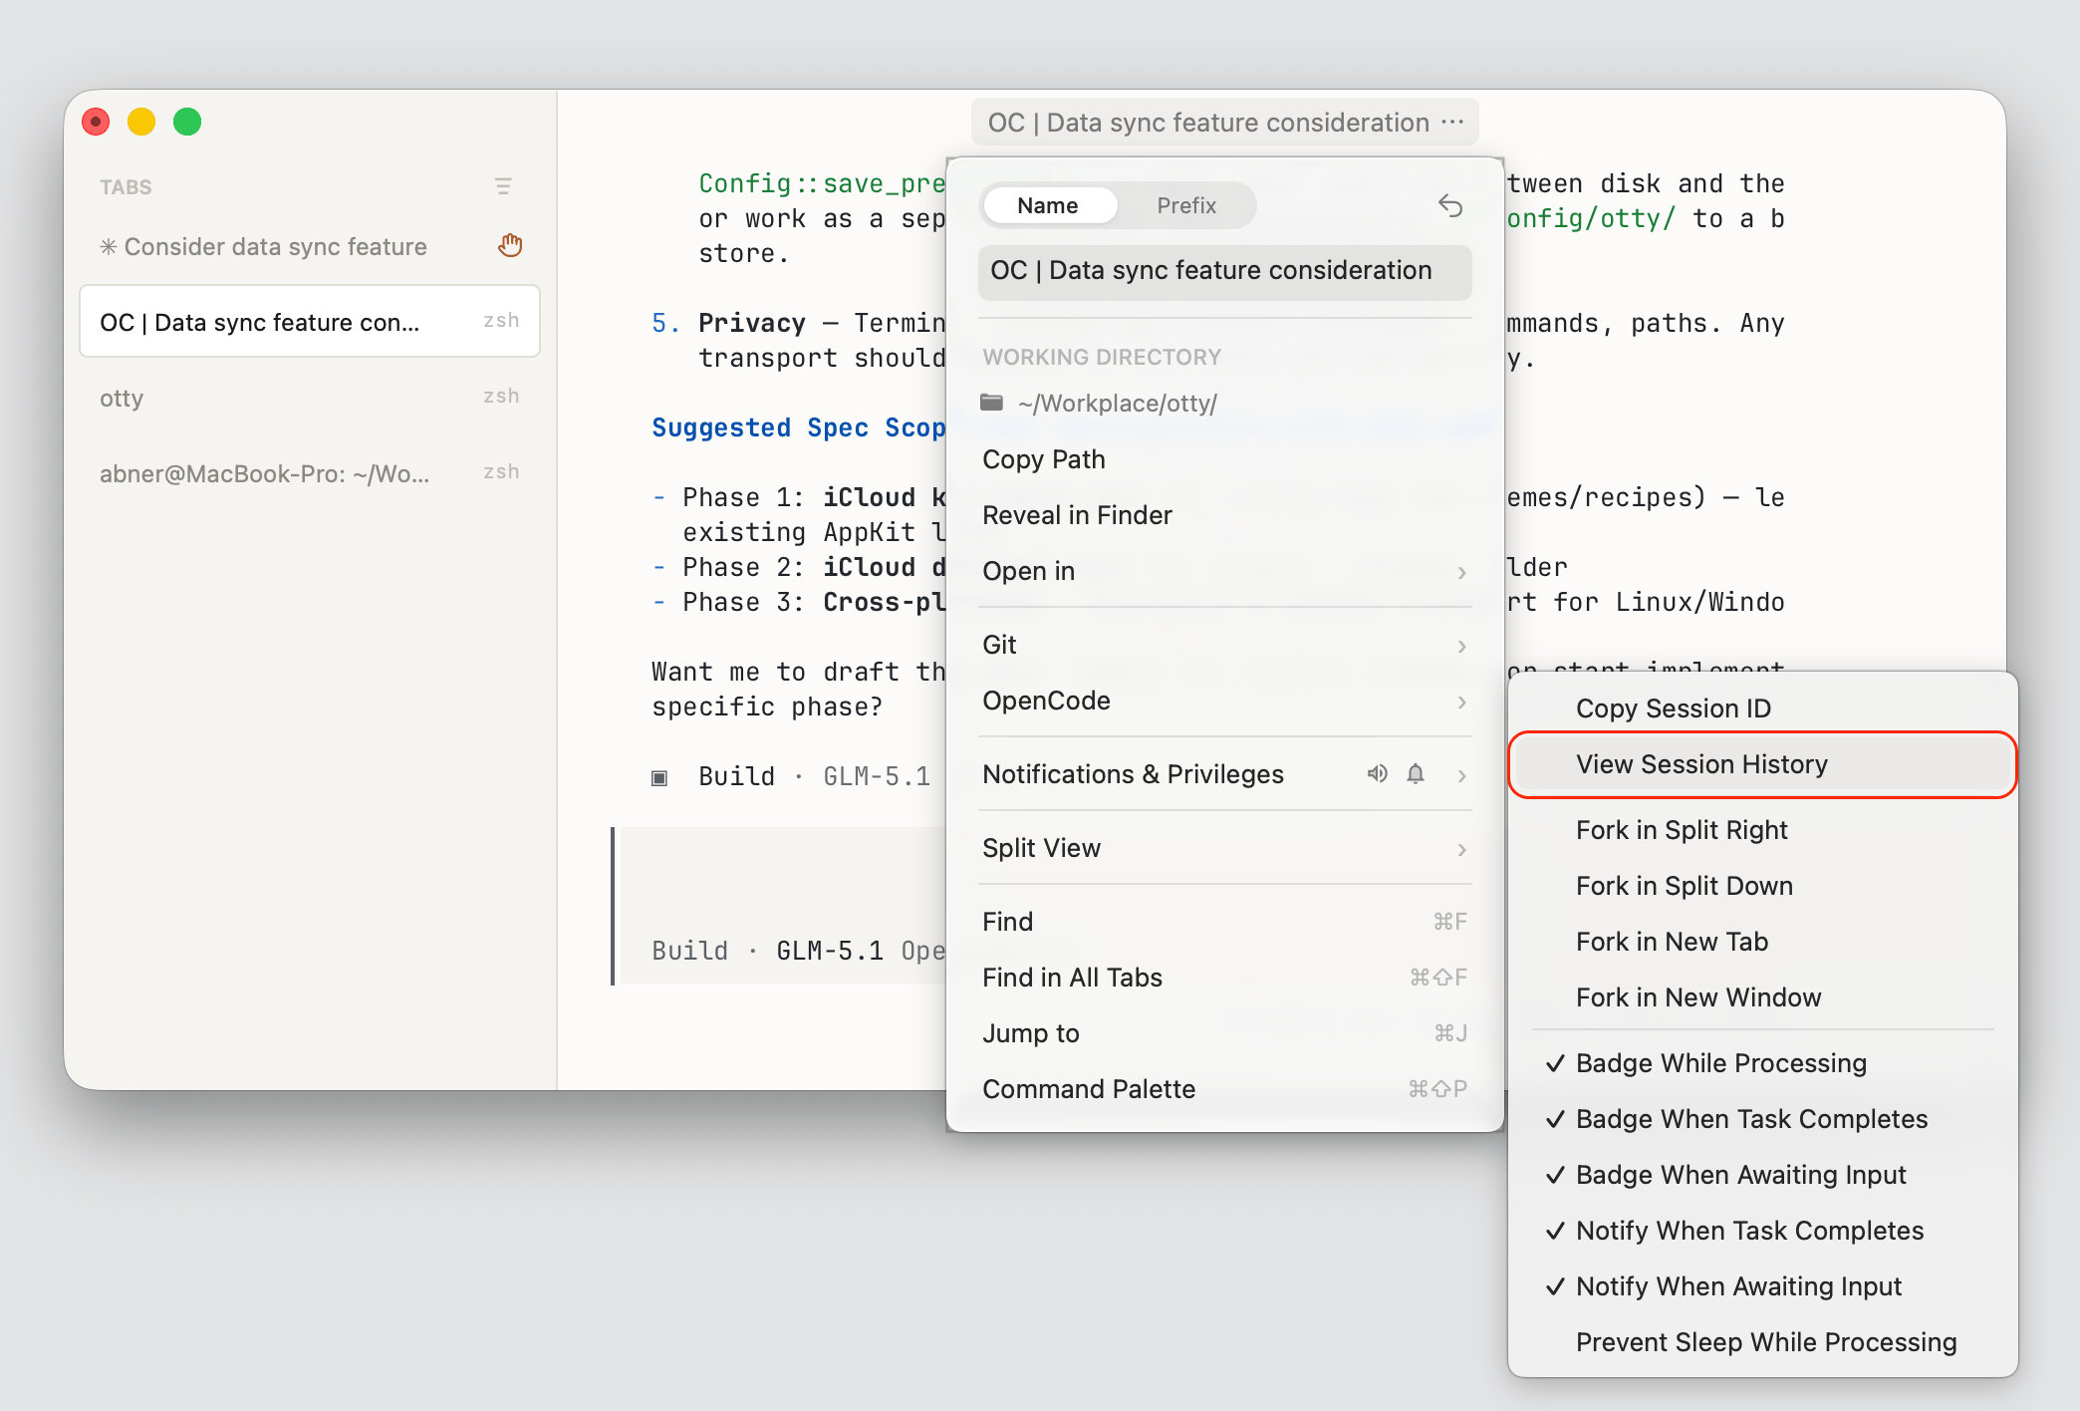Choose Fork in Split Right
This screenshot has width=2080, height=1411.
[1763, 829]
